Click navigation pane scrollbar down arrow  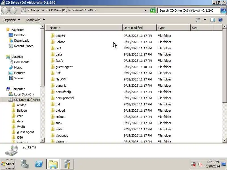[42, 140]
